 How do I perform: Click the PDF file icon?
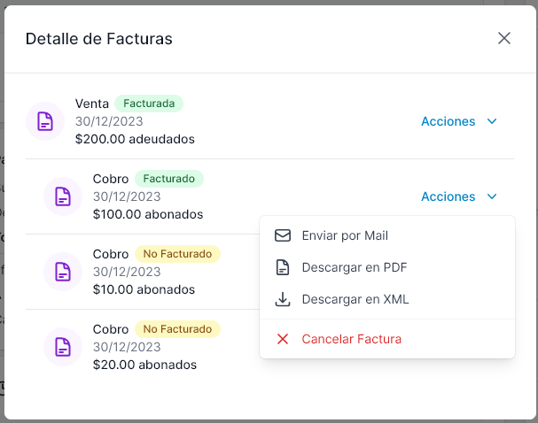tap(283, 267)
